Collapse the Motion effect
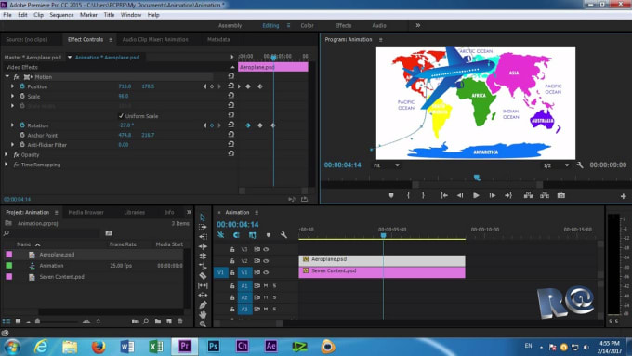Image resolution: width=632 pixels, height=356 pixels. (x=7, y=76)
